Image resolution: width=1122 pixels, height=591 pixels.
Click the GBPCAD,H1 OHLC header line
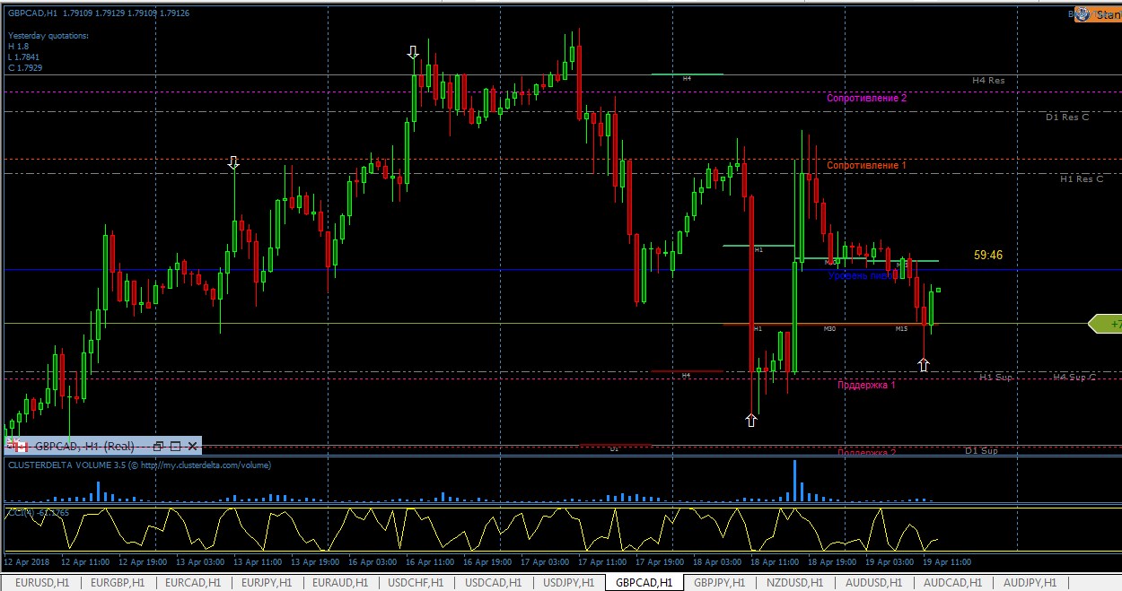click(99, 13)
